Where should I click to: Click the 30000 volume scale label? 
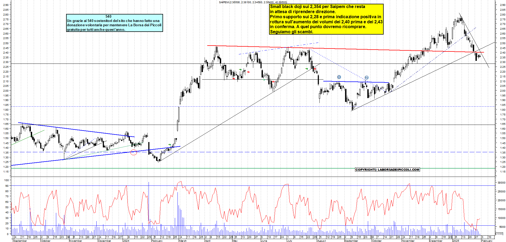pyautogui.click(x=501, y=183)
